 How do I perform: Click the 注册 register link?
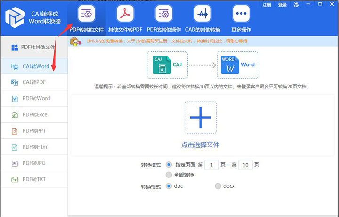267,5
